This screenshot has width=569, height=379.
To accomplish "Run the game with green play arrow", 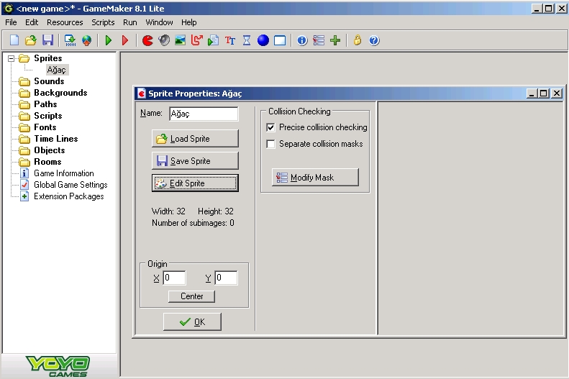I will (x=109, y=40).
